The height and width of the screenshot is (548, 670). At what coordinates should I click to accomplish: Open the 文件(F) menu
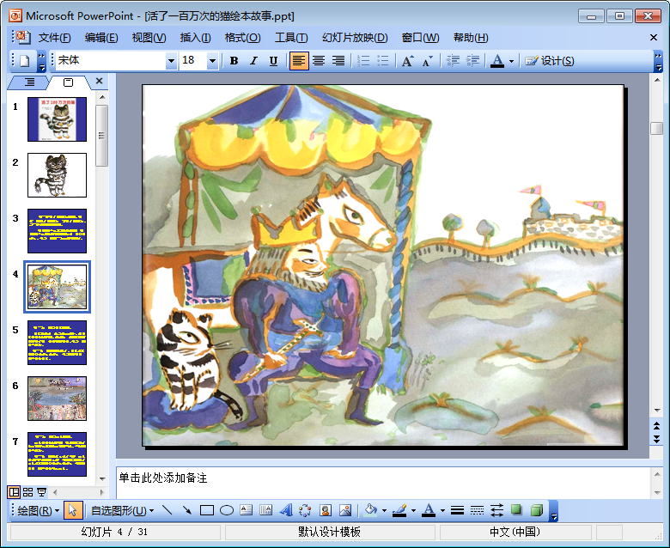pyautogui.click(x=54, y=38)
